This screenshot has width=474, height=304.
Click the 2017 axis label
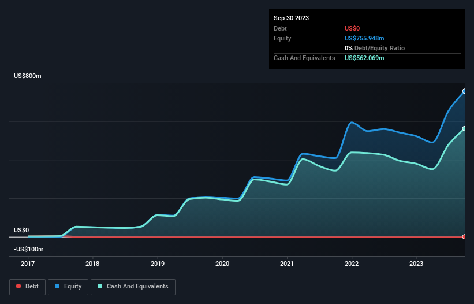[28, 264]
